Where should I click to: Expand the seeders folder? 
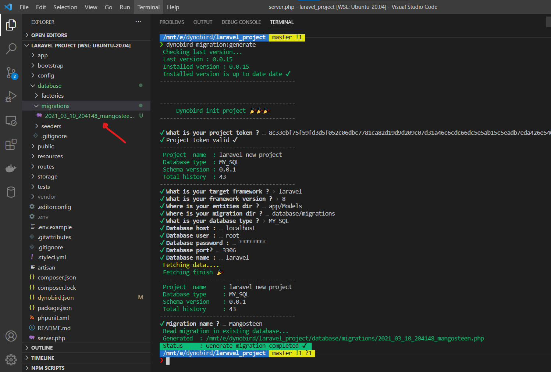(86, 126)
